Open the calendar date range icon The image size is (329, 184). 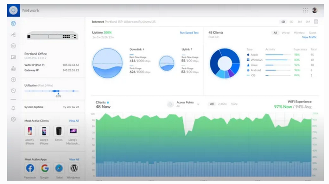tap(316, 22)
